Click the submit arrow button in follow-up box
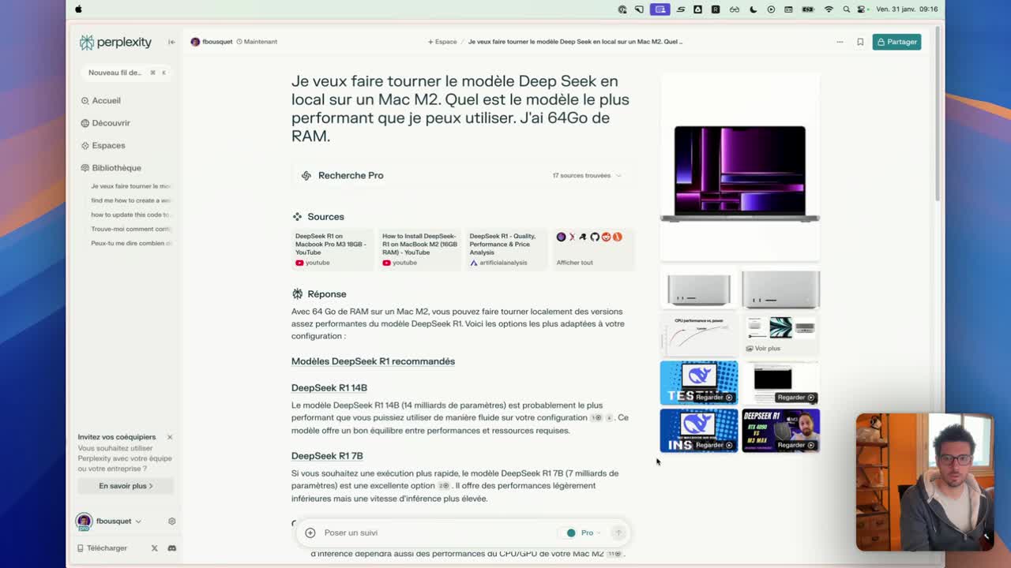The height and width of the screenshot is (568, 1011). pos(618,533)
